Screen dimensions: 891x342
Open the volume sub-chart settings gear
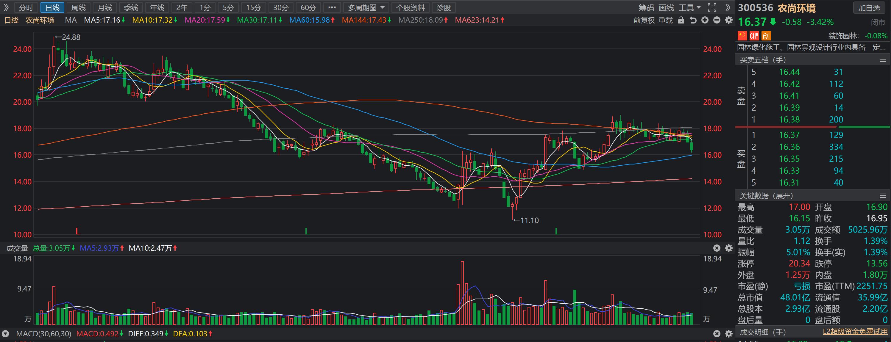coord(729,248)
